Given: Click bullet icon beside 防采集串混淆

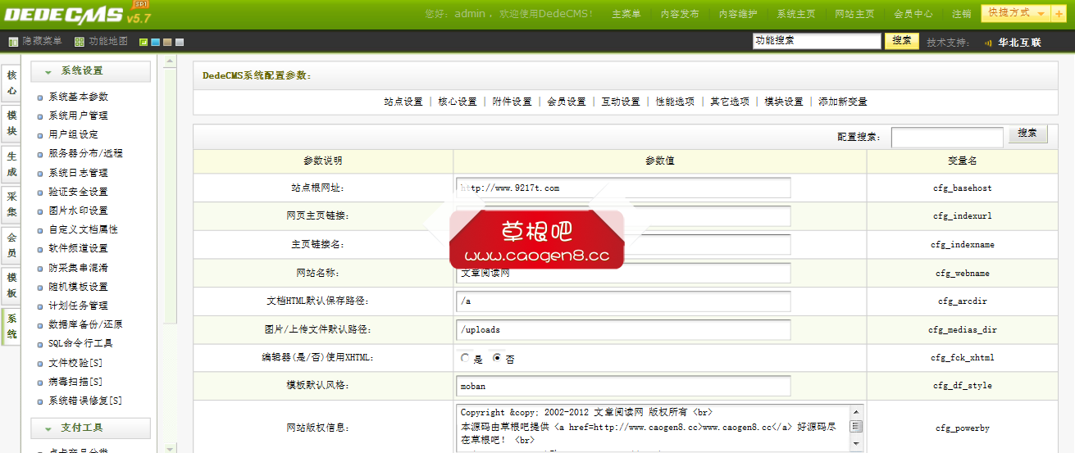Looking at the screenshot, I should click(40, 269).
